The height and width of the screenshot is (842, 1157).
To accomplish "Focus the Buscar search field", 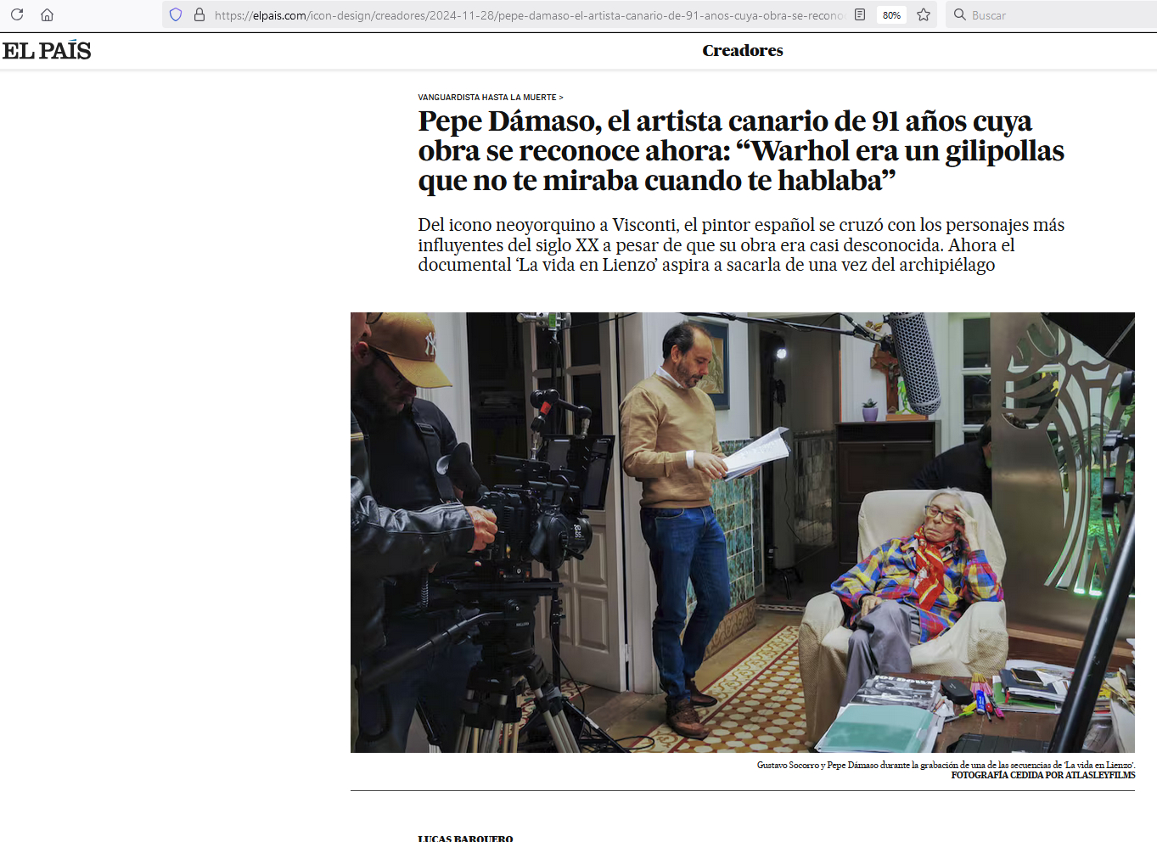I will pyautogui.click(x=1053, y=14).
